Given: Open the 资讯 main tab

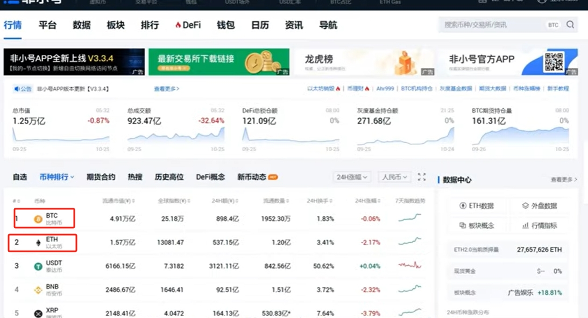Looking at the screenshot, I should click(x=294, y=25).
